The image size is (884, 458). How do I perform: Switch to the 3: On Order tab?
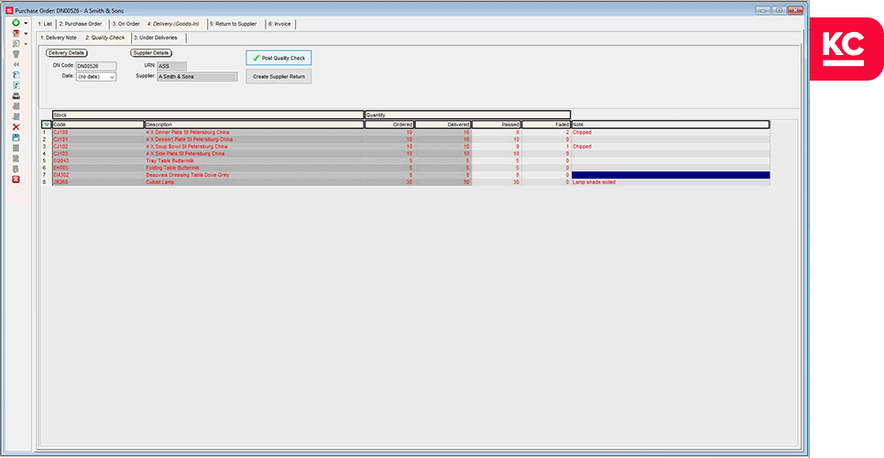pyautogui.click(x=126, y=24)
